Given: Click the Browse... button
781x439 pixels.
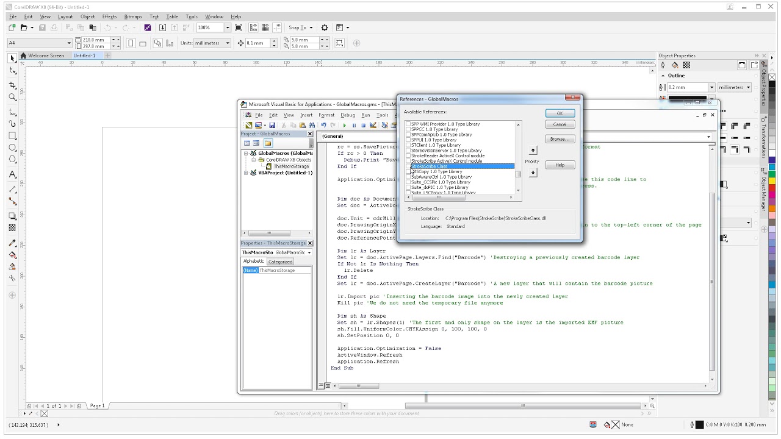Looking at the screenshot, I should [x=560, y=139].
